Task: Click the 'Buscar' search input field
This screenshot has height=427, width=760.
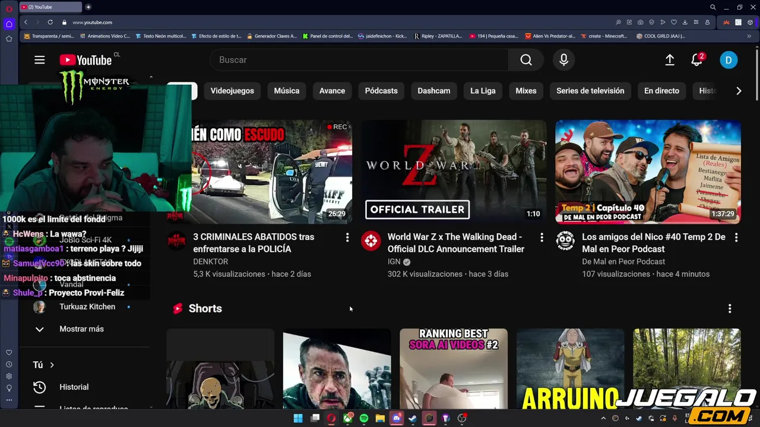Action: pyautogui.click(x=359, y=60)
